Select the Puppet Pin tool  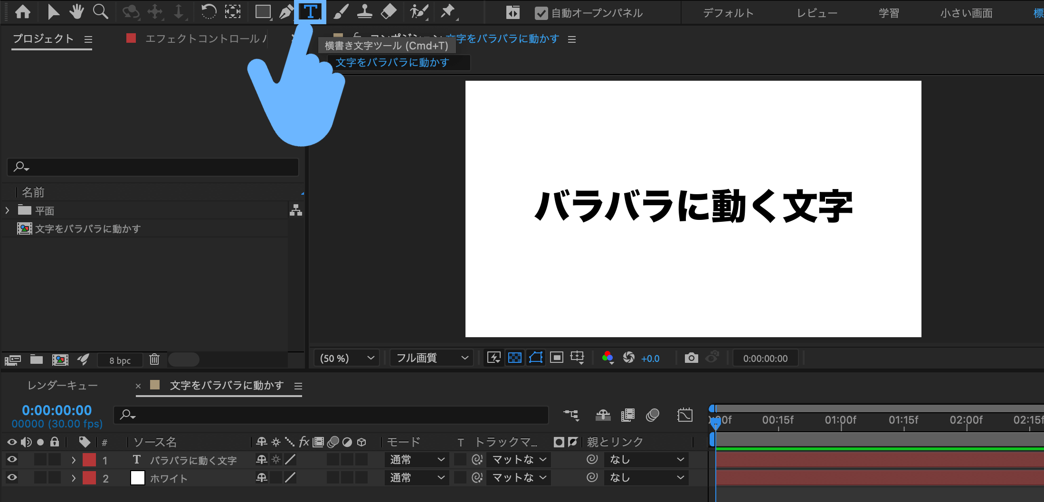click(x=447, y=12)
